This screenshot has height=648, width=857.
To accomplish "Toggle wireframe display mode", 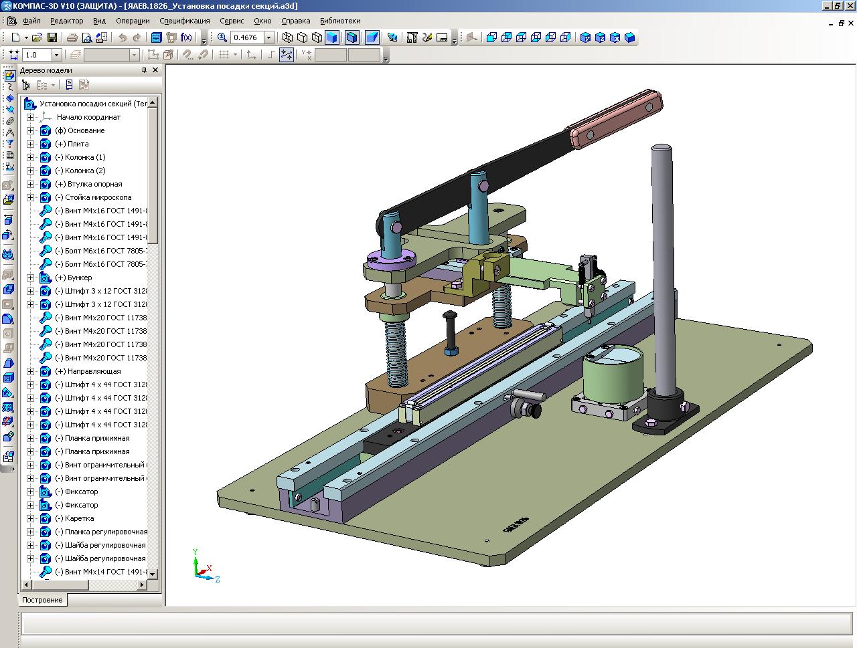I will (287, 37).
